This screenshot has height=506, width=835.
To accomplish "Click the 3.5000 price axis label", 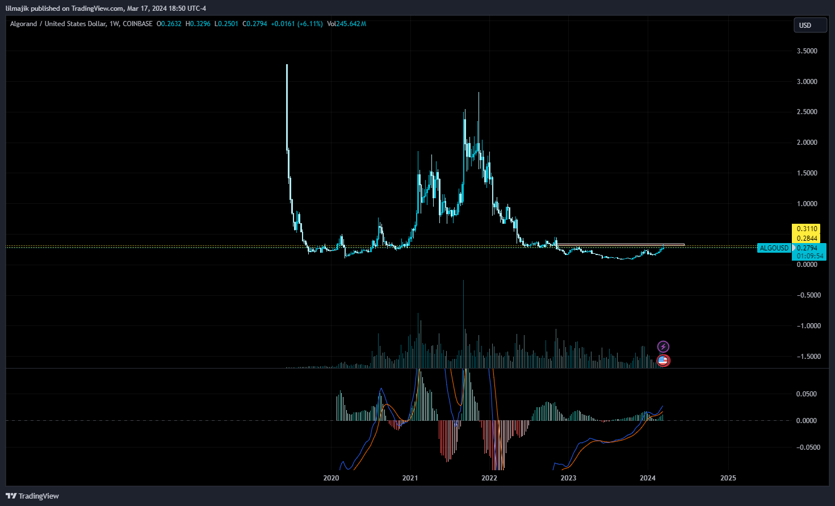I will [807, 51].
